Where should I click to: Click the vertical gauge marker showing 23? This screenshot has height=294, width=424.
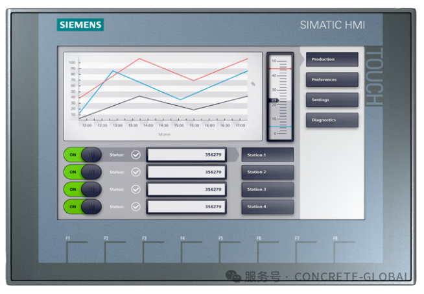tap(274, 101)
